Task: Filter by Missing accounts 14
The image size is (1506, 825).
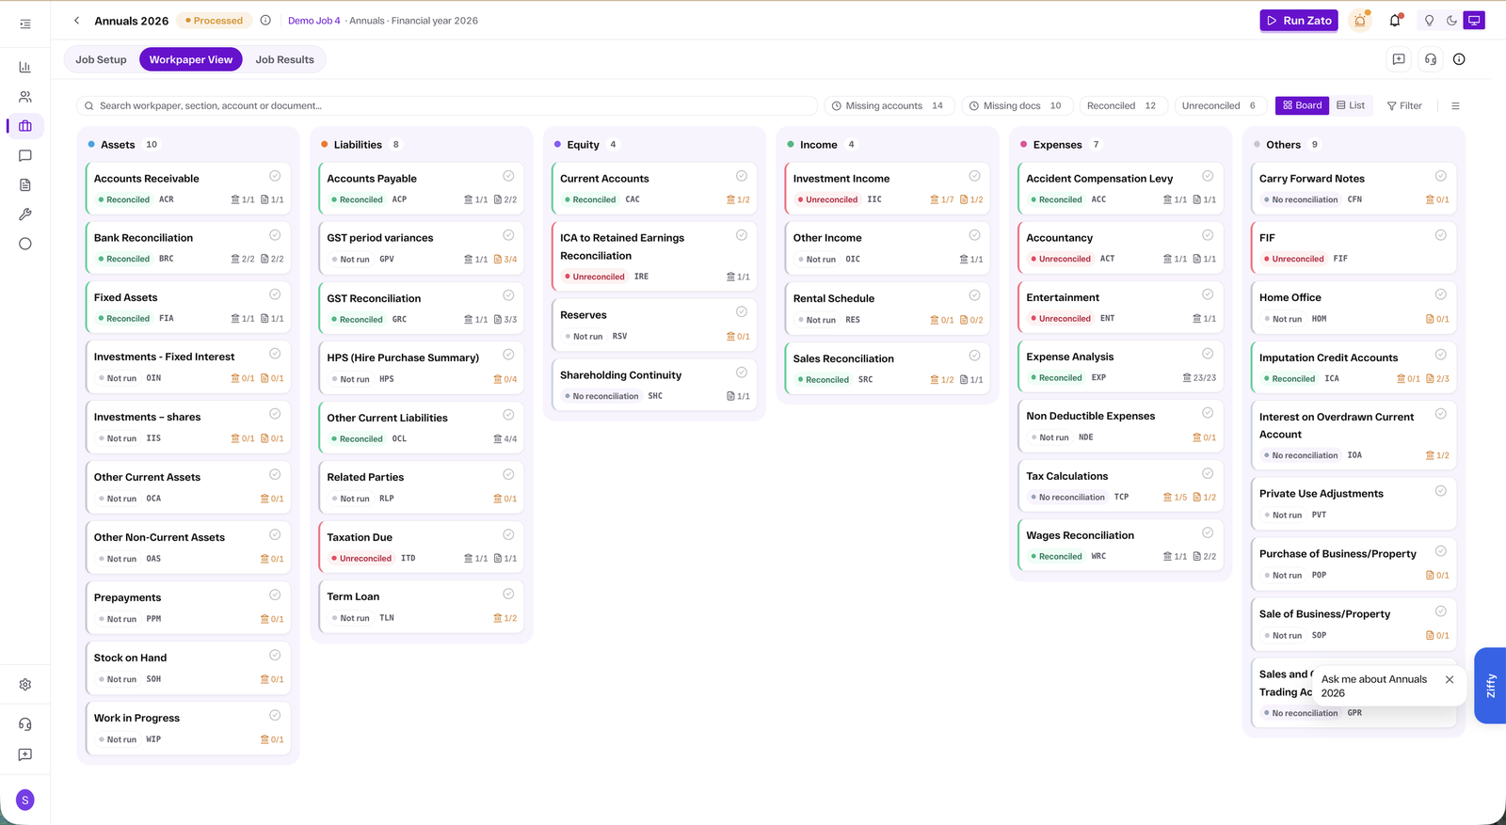Action: 889,106
